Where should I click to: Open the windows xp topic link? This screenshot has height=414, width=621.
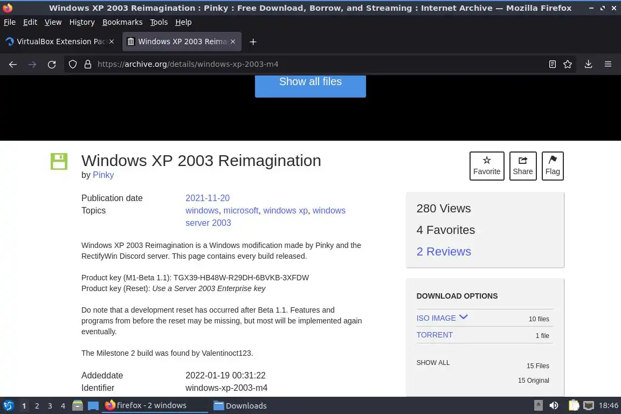(286, 210)
